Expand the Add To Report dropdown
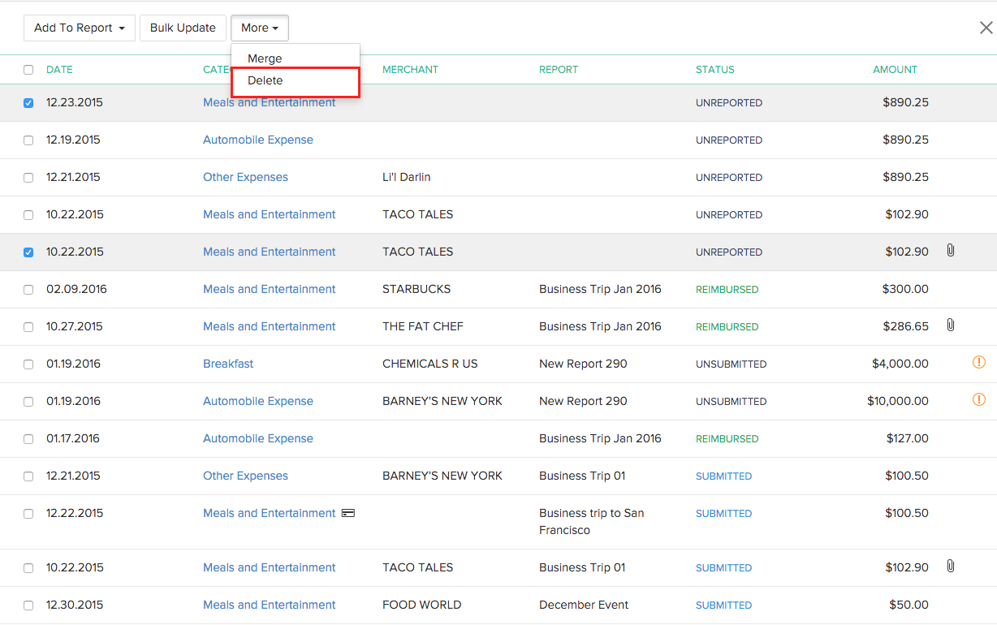 click(x=79, y=28)
